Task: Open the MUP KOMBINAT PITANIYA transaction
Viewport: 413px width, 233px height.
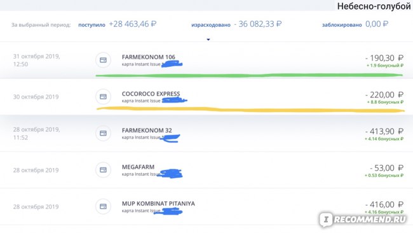Action: point(207,207)
